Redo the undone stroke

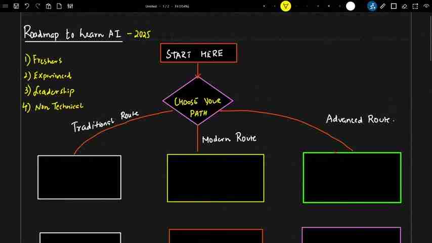pos(38,6)
